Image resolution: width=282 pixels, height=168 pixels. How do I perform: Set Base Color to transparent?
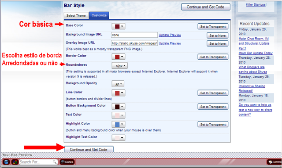click(213, 26)
